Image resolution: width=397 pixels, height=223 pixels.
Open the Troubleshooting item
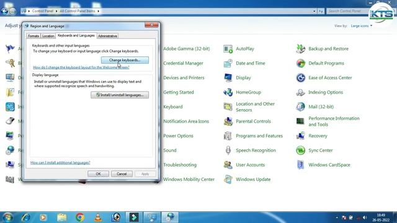coord(180,165)
